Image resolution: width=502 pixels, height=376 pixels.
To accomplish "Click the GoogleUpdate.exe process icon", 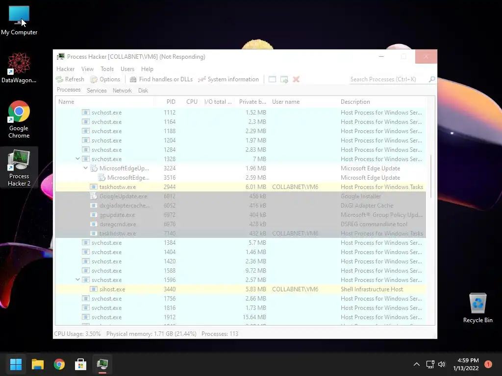I will click(94, 196).
